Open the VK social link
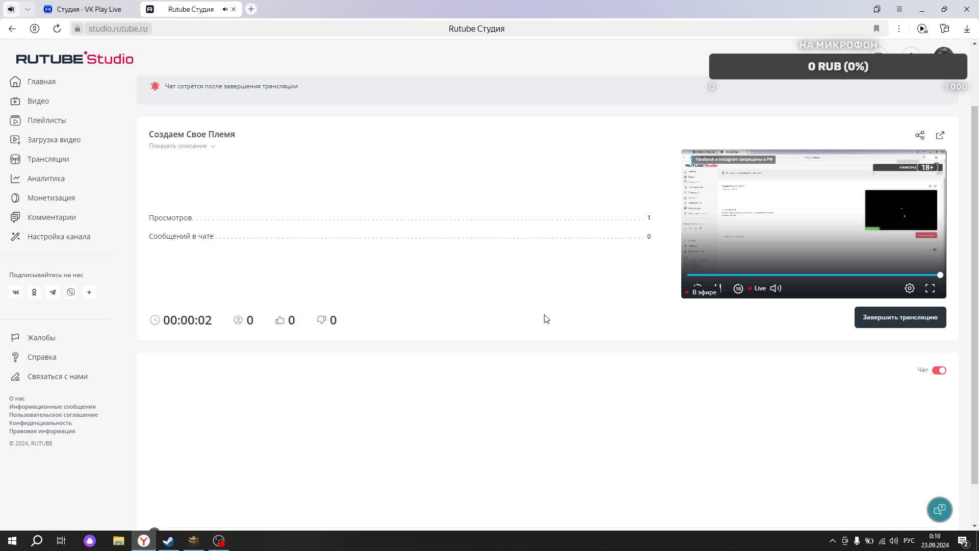 (16, 292)
